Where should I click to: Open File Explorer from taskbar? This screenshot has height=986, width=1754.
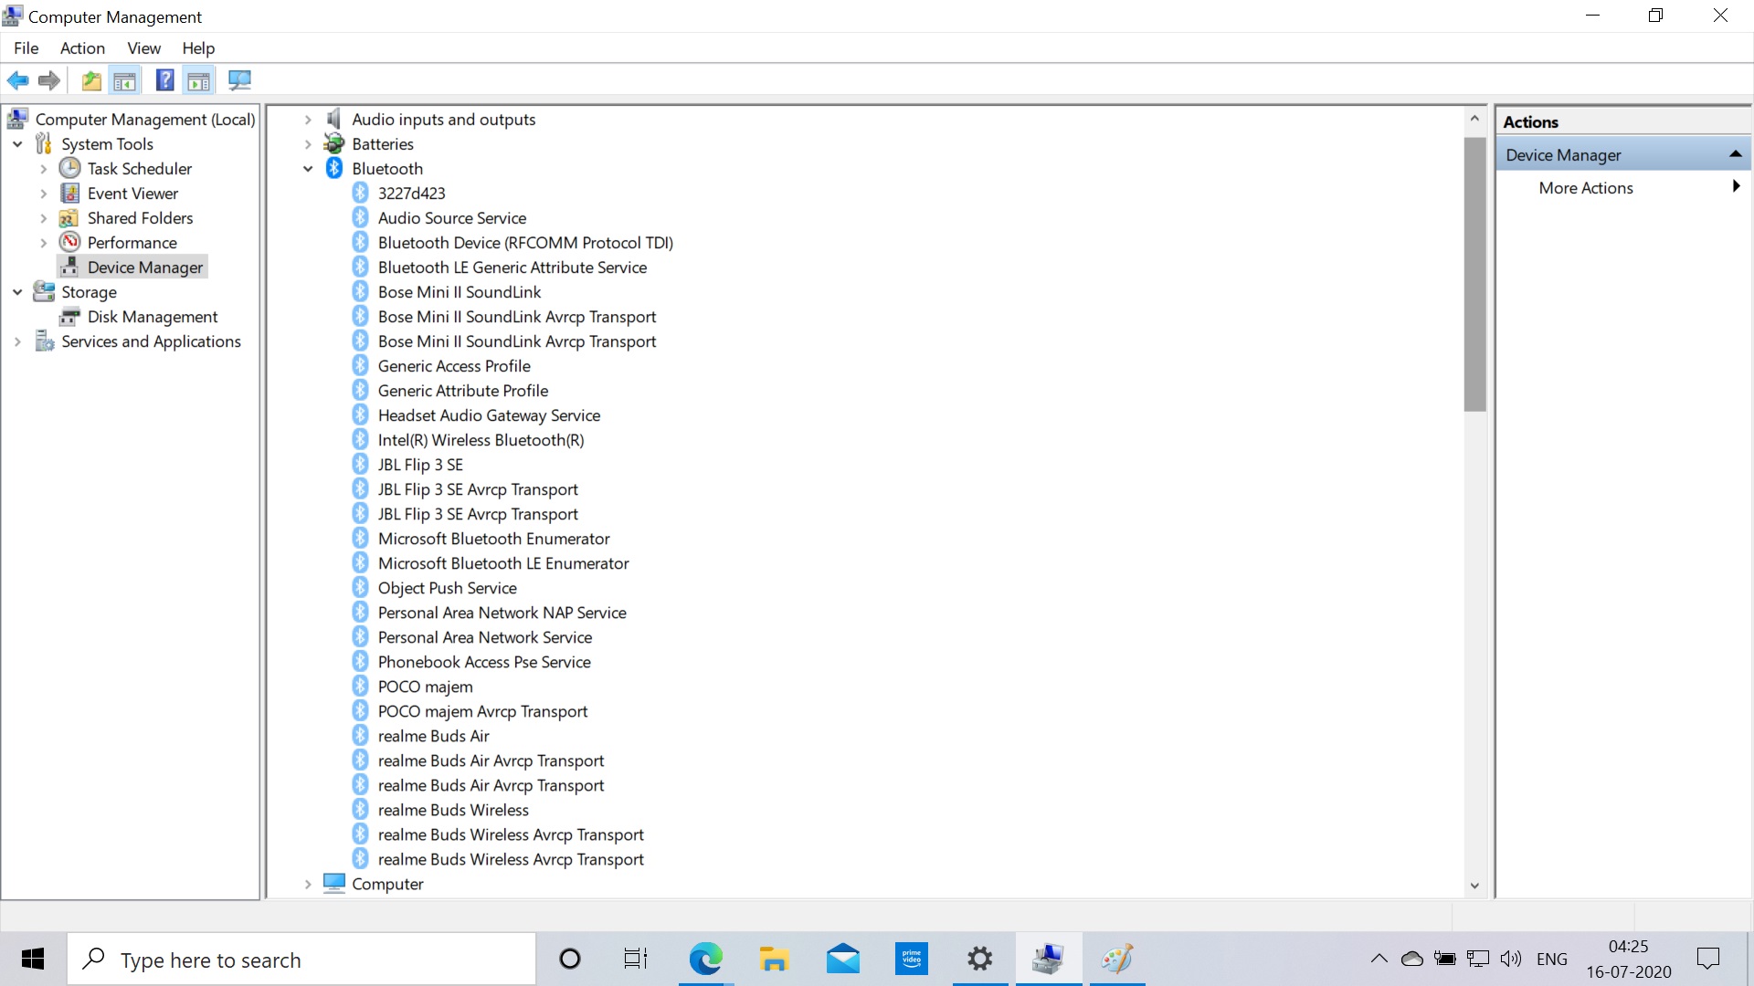774,959
